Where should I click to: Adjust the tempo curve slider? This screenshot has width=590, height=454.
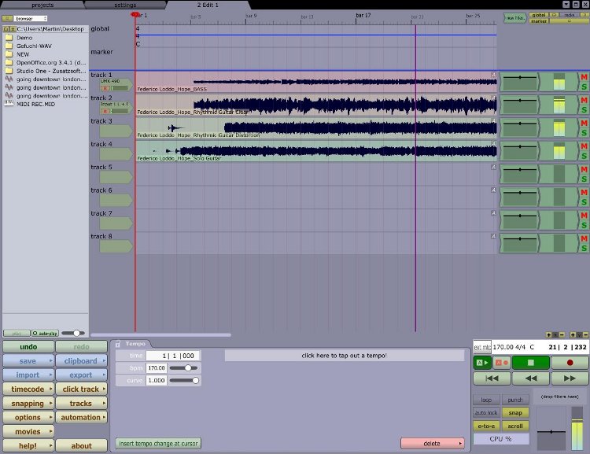pos(184,380)
